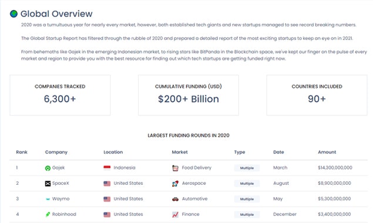The height and width of the screenshot is (223, 373).
Task: Click the Date column header
Action: tap(278, 152)
